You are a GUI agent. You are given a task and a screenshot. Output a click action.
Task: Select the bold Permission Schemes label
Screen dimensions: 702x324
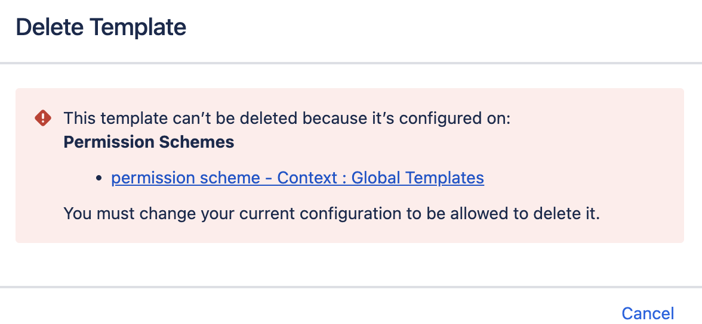click(x=149, y=142)
